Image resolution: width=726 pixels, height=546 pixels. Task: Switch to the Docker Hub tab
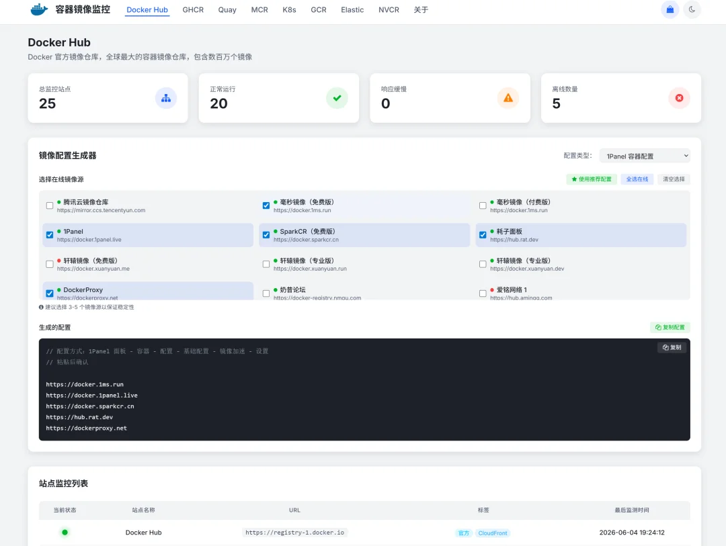tap(147, 9)
